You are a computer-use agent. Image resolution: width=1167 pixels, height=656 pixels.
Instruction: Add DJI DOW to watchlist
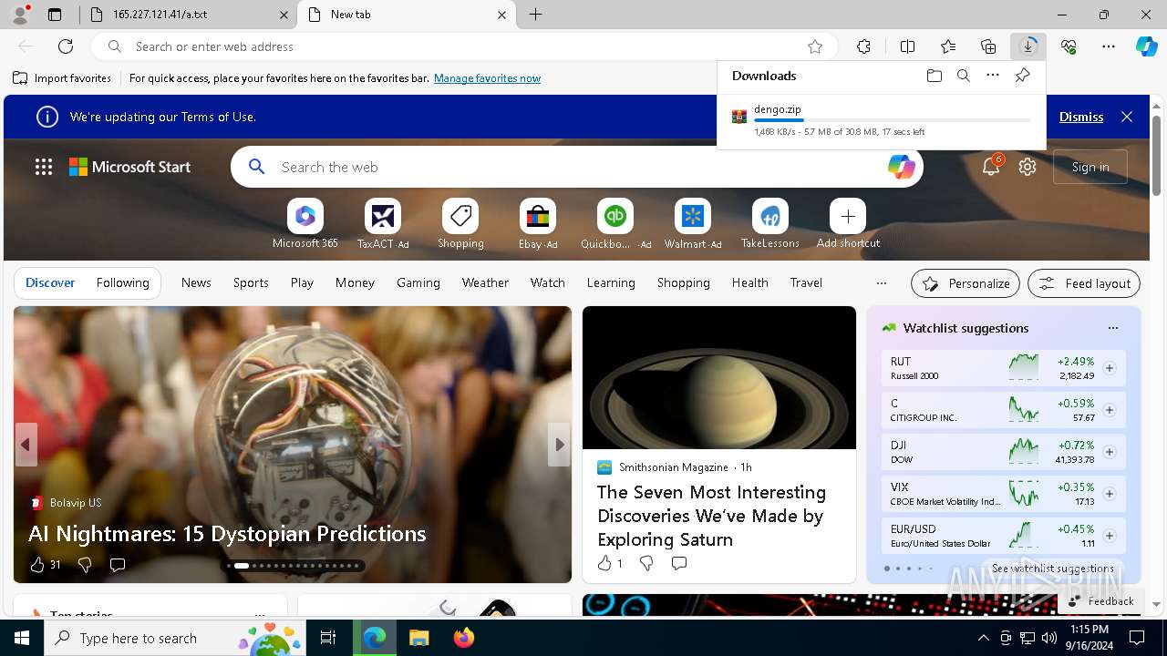pos(1110,452)
